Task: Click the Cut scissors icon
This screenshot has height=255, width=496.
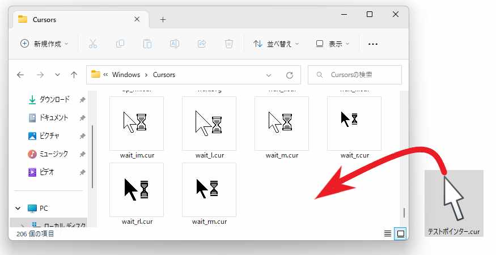Action: (93, 44)
